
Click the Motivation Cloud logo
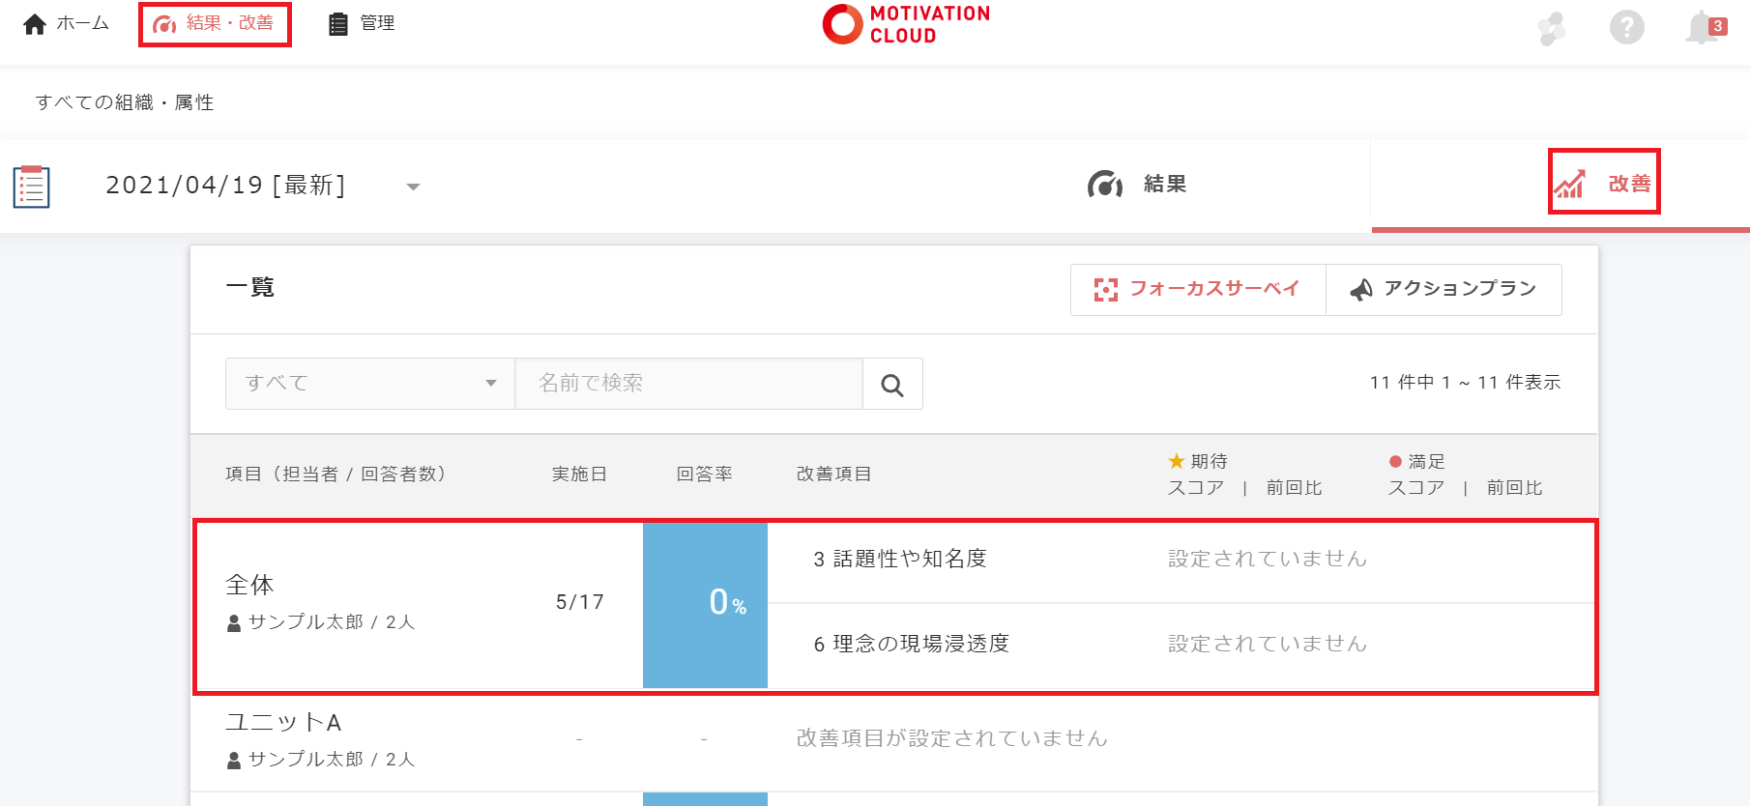(906, 24)
